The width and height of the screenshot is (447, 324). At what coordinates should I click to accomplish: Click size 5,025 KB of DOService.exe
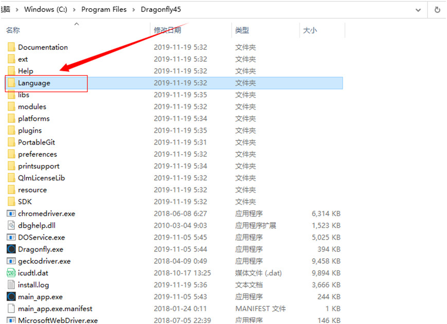326,238
